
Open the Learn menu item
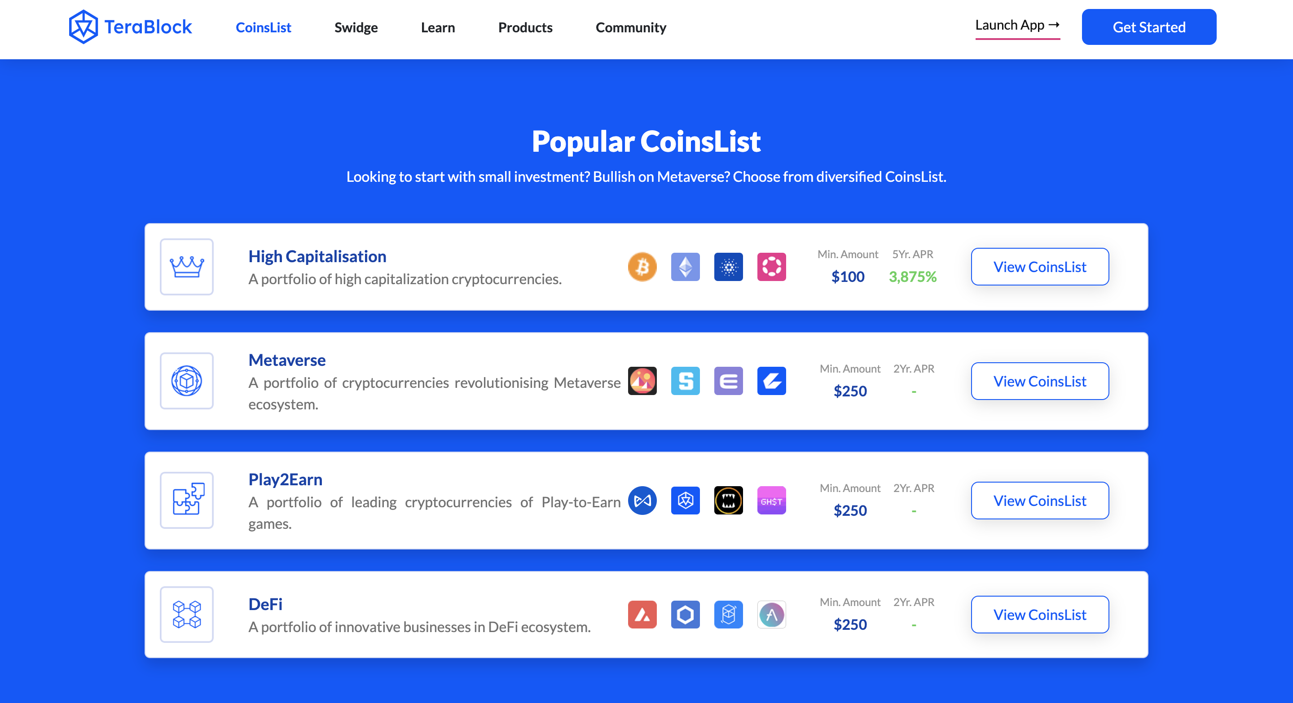point(438,27)
